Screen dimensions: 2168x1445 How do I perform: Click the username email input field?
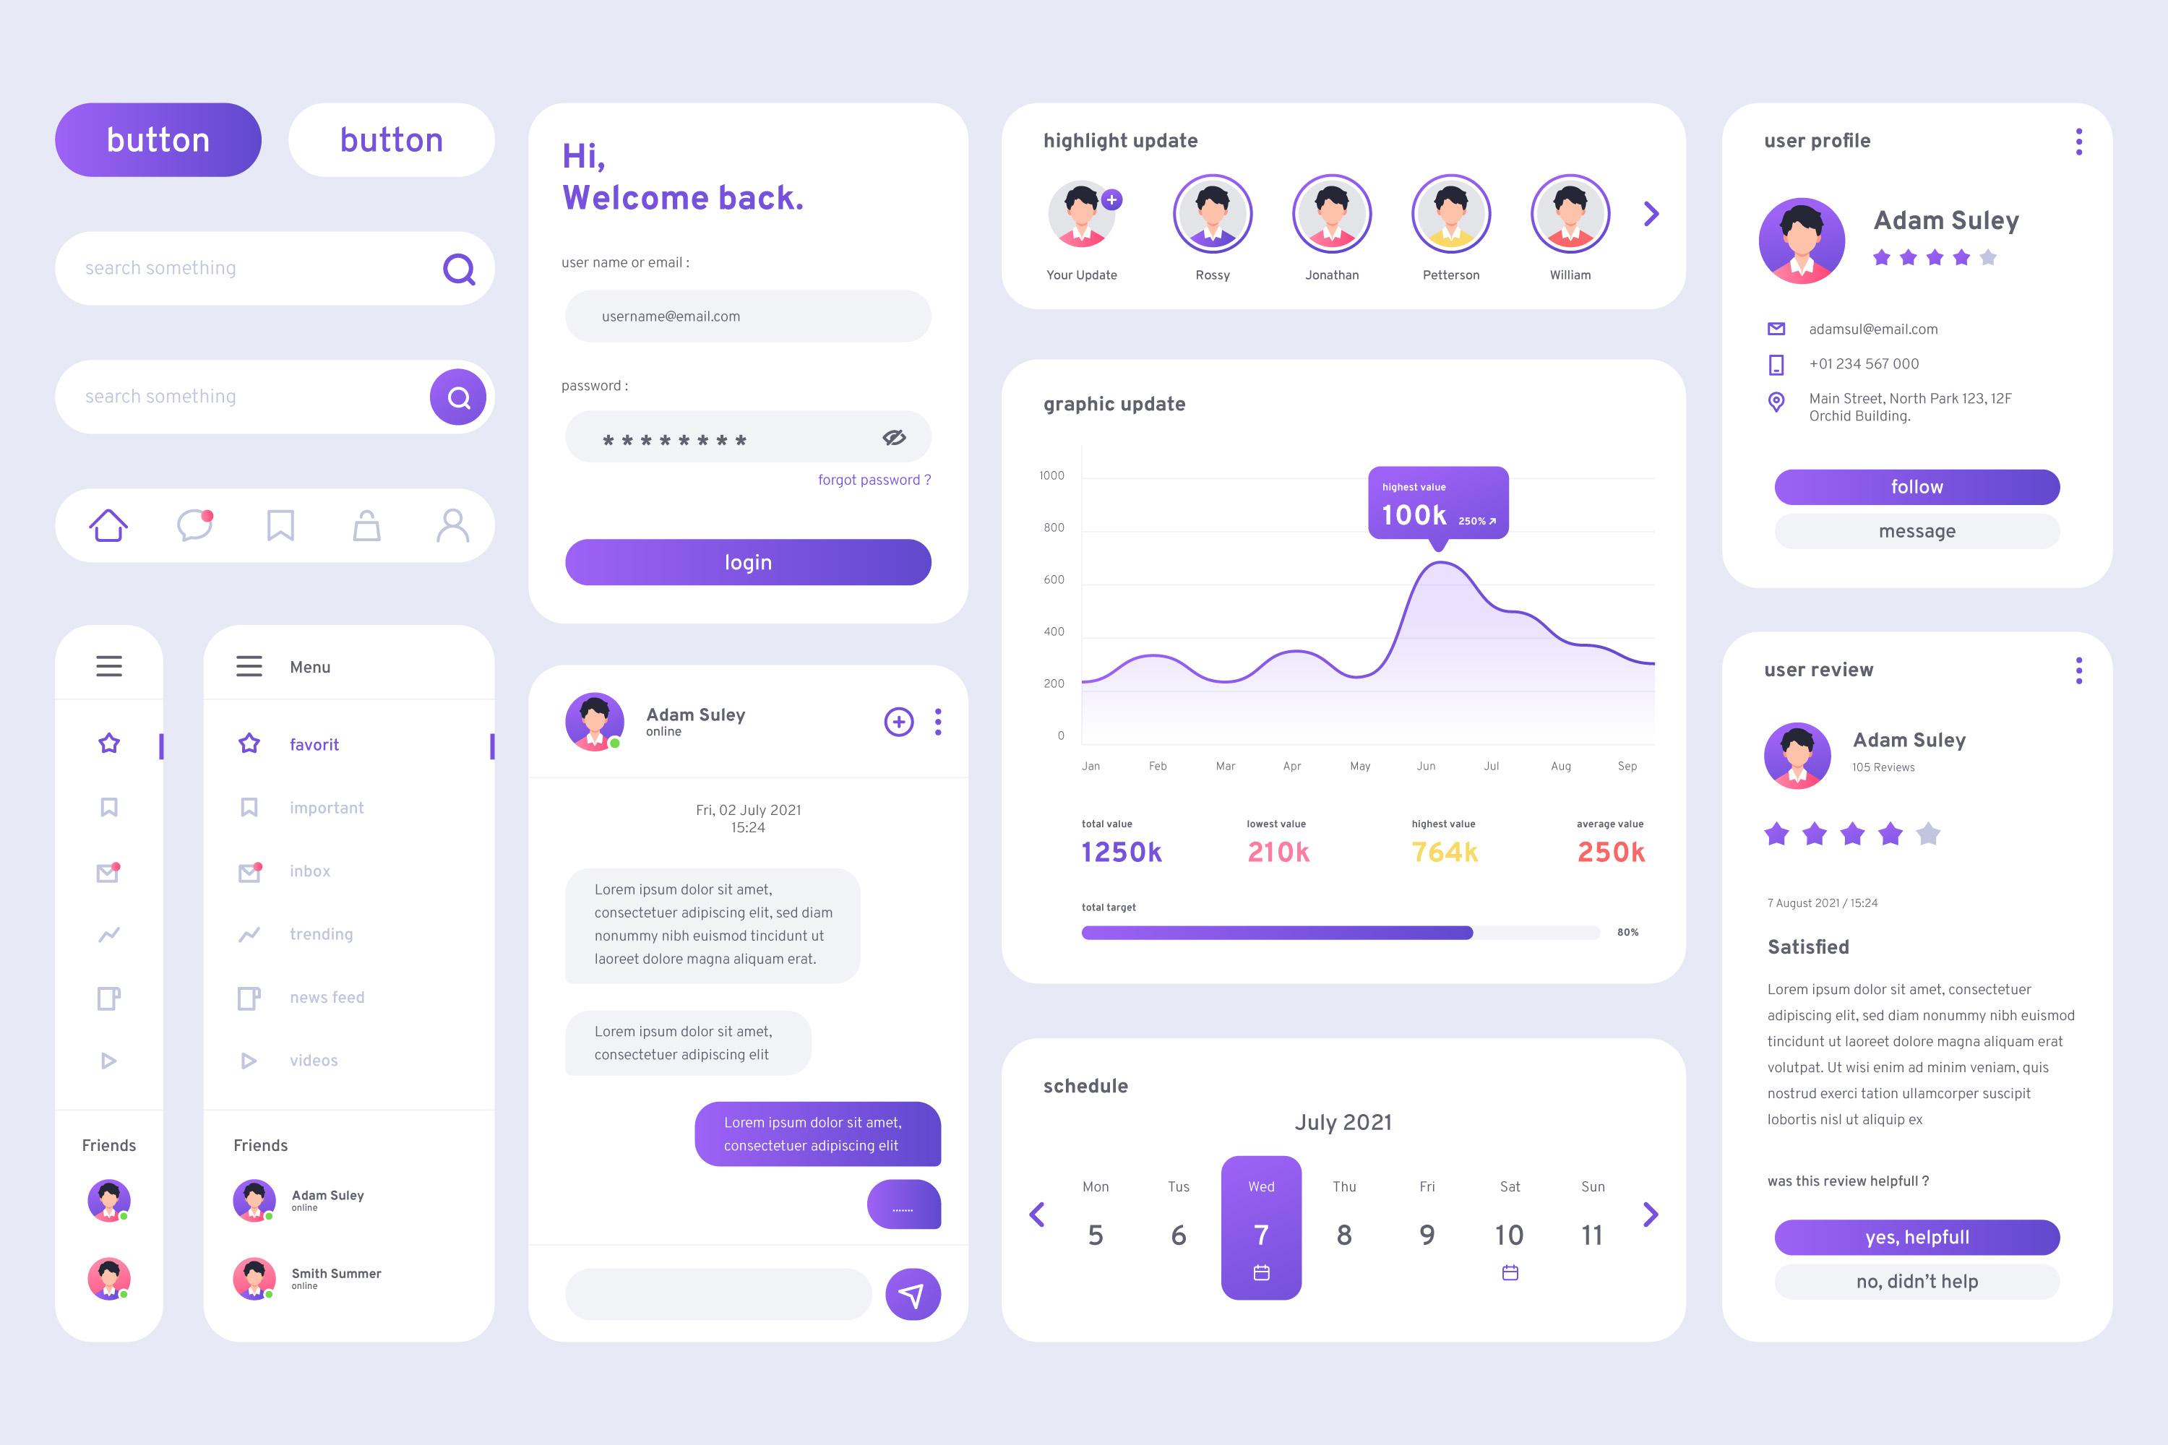coord(747,314)
